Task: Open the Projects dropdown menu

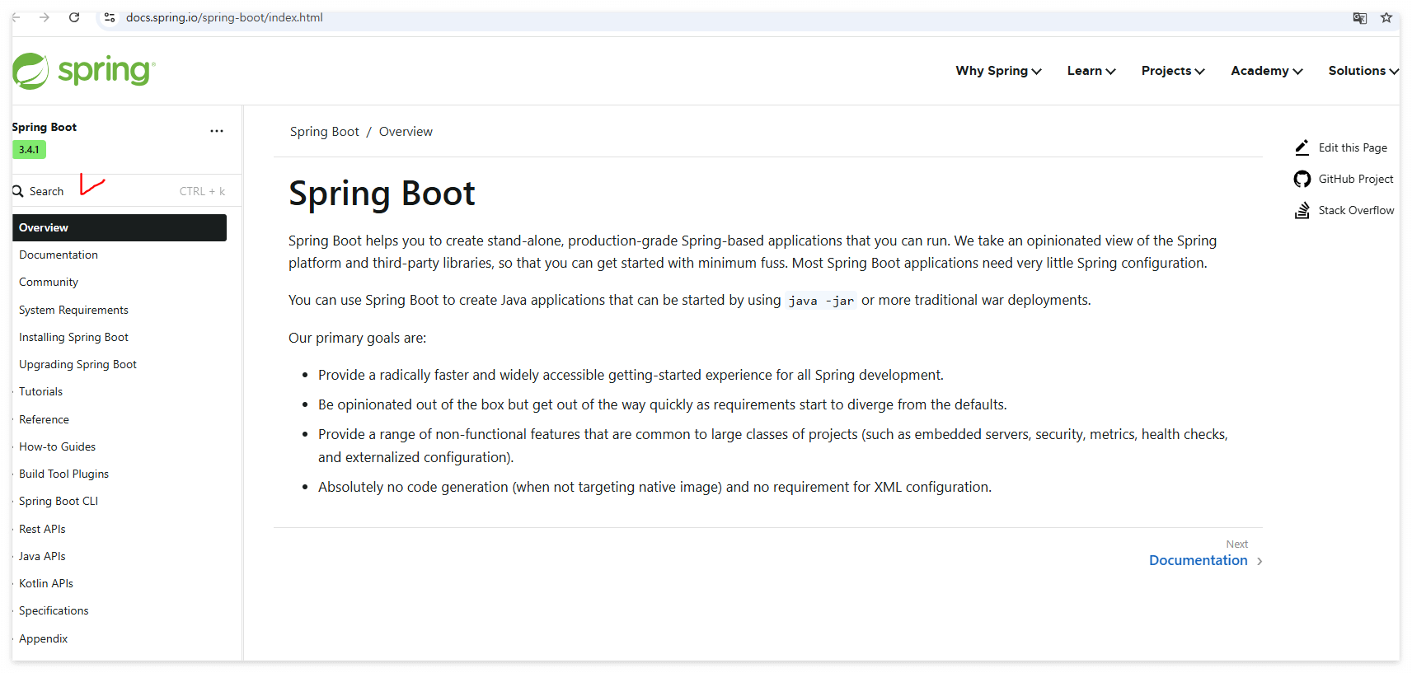Action: [x=1173, y=71]
